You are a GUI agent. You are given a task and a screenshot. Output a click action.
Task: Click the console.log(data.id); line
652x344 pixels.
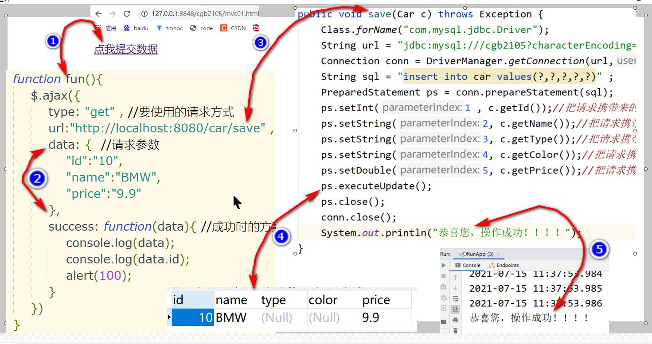pyautogui.click(x=128, y=259)
